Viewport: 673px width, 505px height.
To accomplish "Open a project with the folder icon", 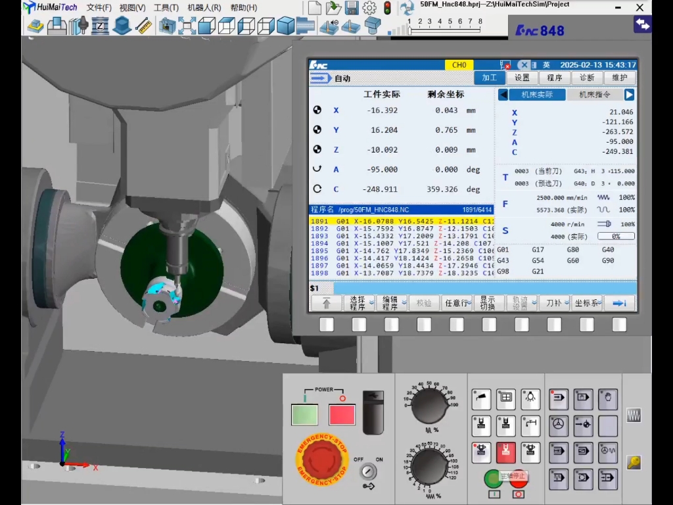I will tap(333, 8).
